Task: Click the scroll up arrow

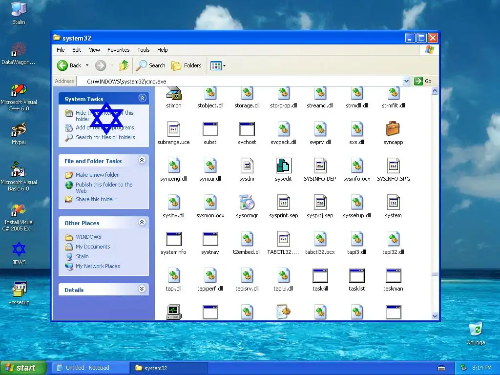Action: coord(435,91)
